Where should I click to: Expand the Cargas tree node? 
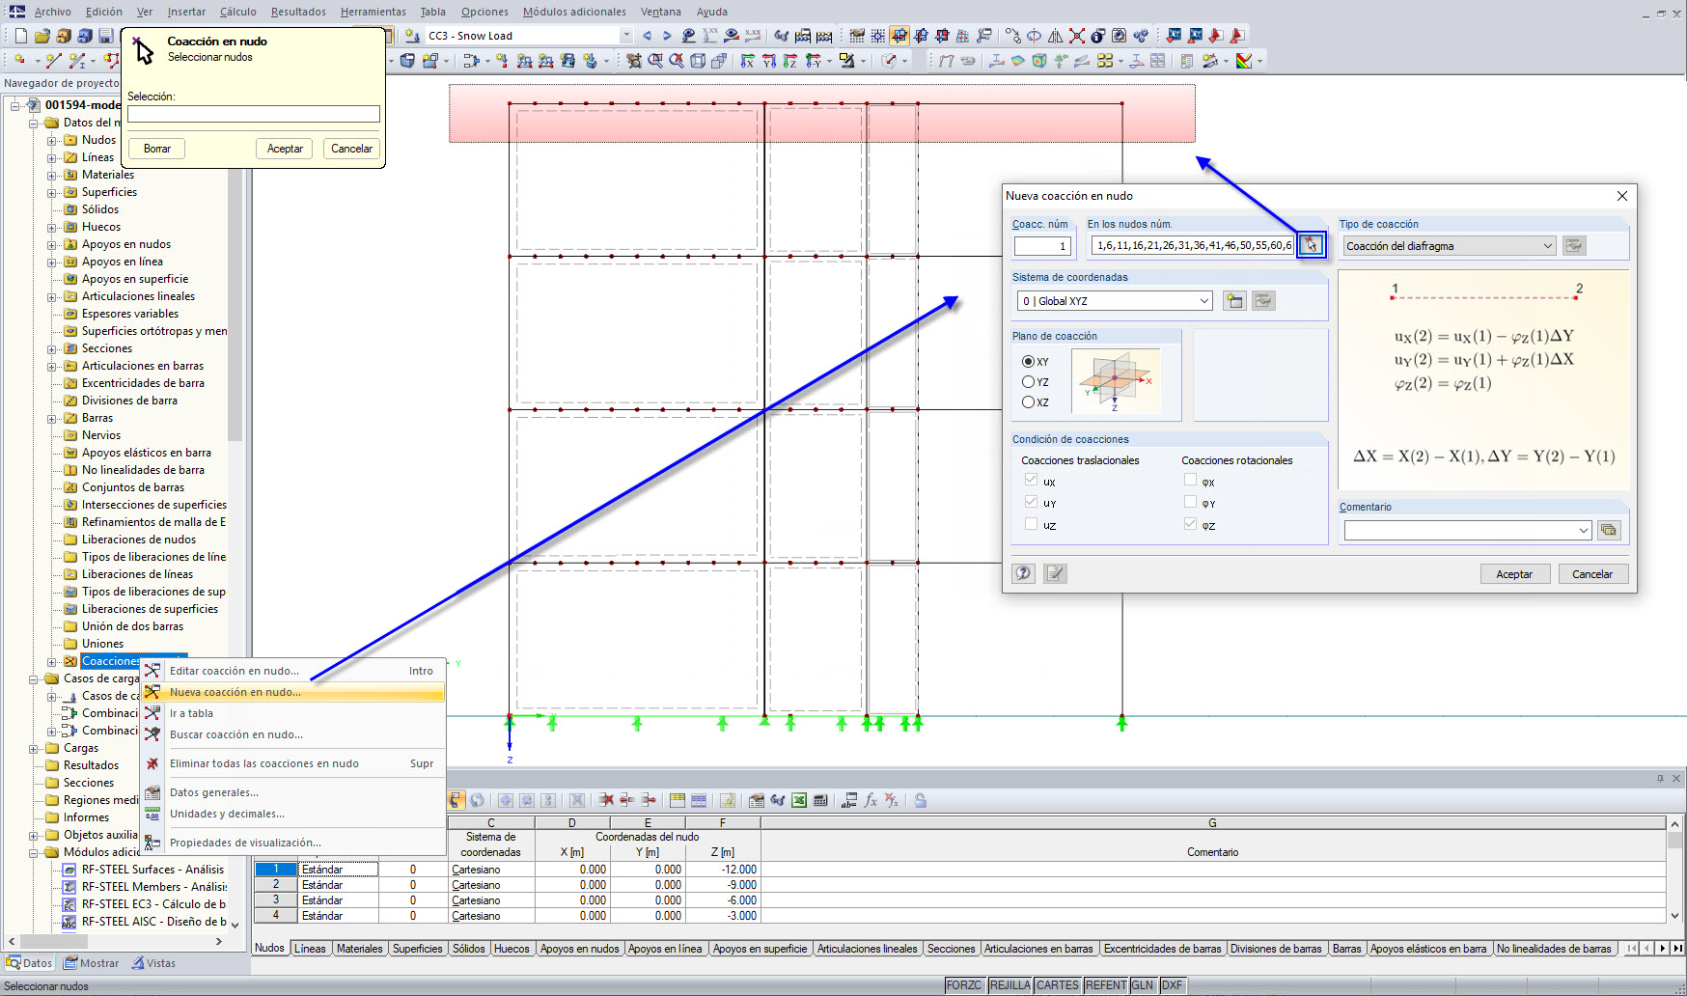coord(34,748)
